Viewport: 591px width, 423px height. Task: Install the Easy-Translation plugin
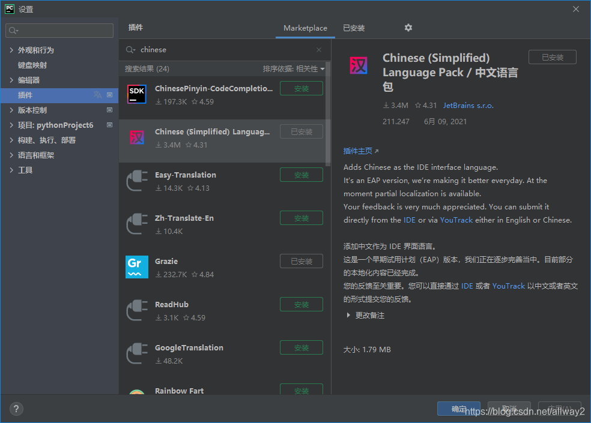pyautogui.click(x=302, y=175)
